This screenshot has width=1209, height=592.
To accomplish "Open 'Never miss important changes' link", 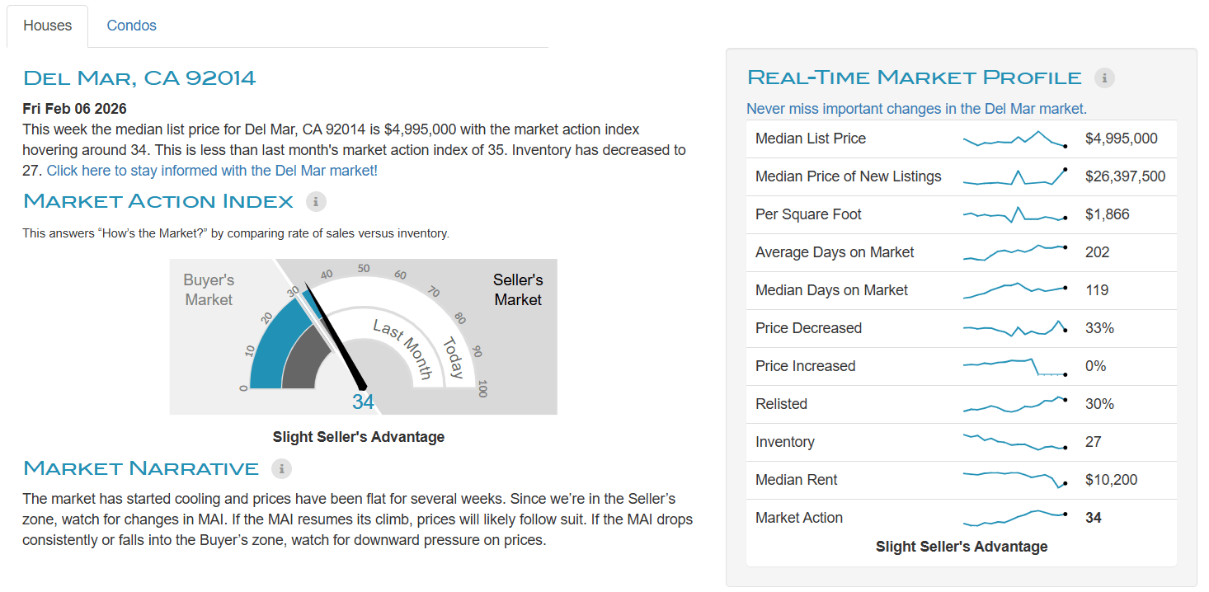I will pos(916,108).
